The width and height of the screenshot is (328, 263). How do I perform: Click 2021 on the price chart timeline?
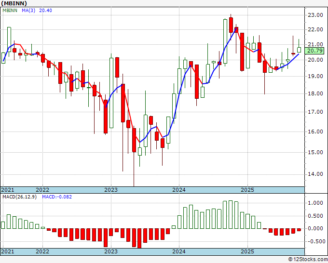click(x=8, y=190)
